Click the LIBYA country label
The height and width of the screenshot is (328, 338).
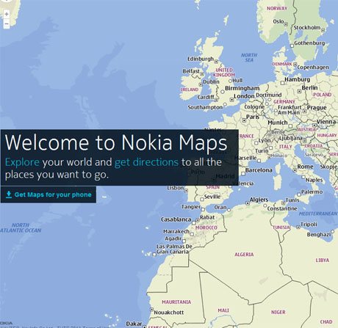tap(322, 260)
